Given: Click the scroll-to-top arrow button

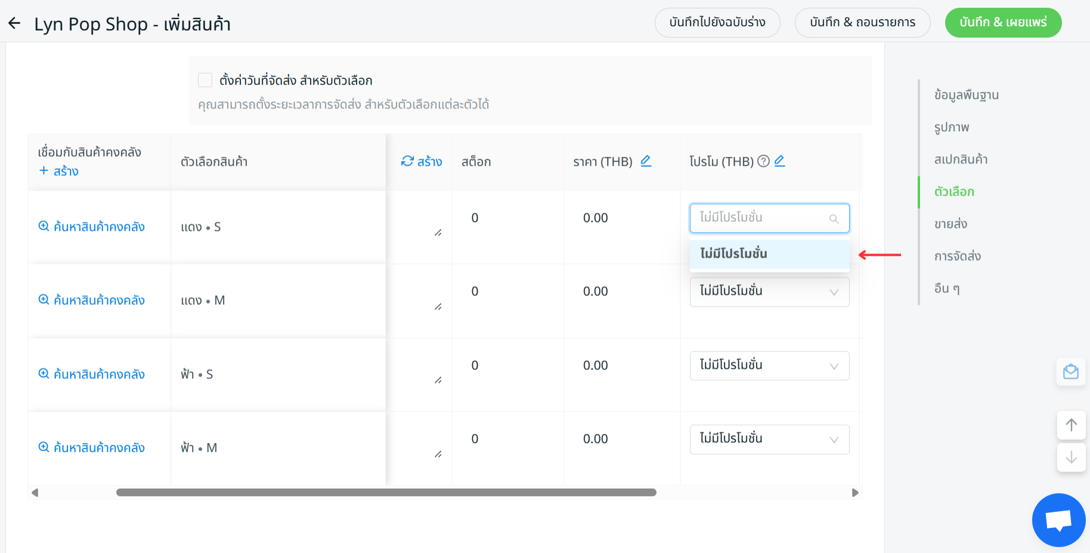Looking at the screenshot, I should (x=1071, y=425).
